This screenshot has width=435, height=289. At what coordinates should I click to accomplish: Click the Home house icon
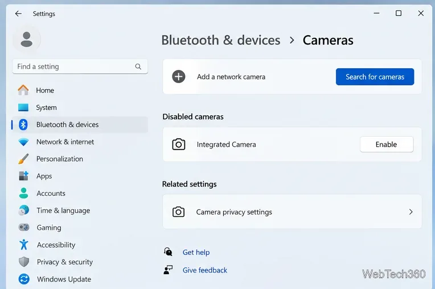23,90
